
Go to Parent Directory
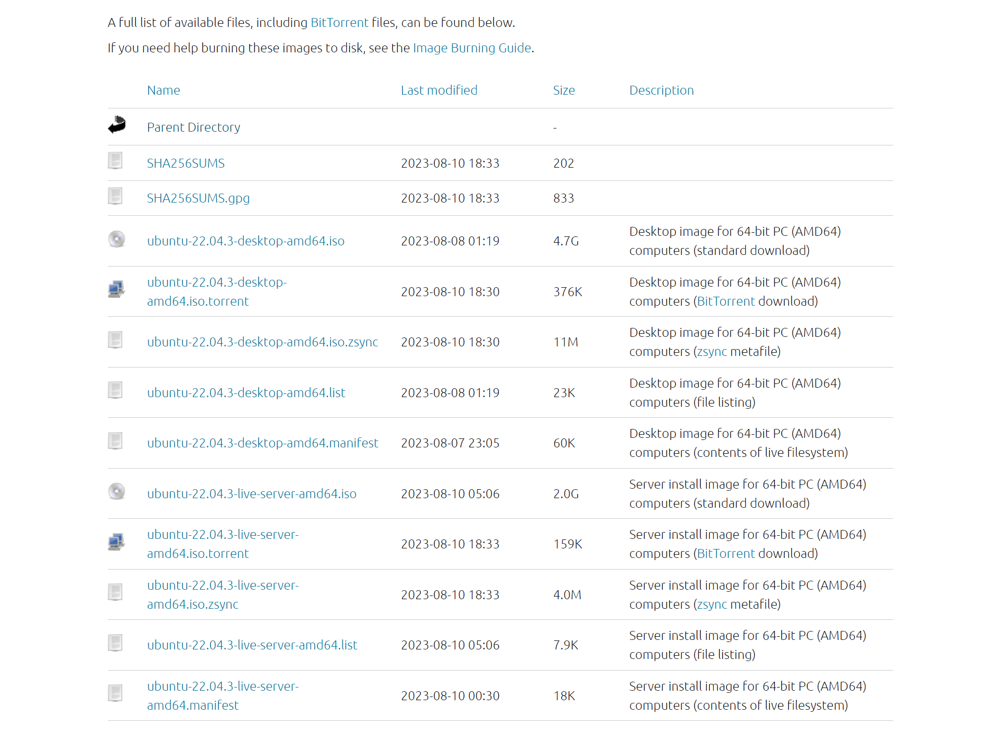pyautogui.click(x=194, y=127)
